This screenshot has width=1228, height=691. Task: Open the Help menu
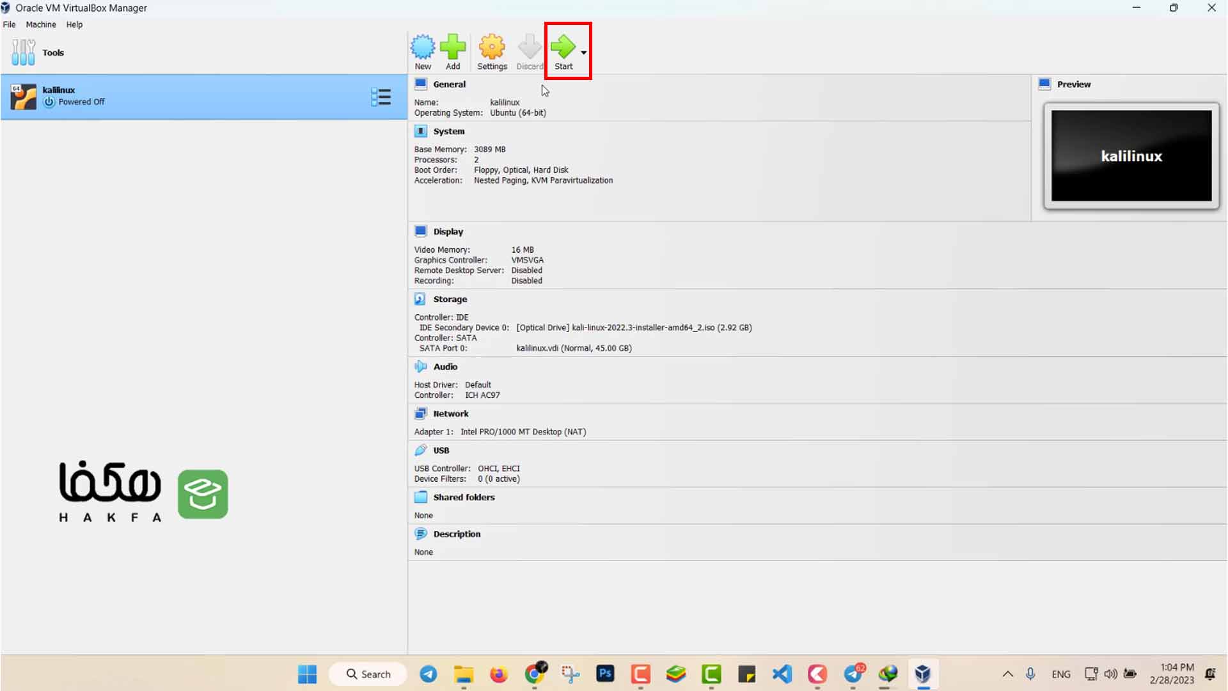74,24
